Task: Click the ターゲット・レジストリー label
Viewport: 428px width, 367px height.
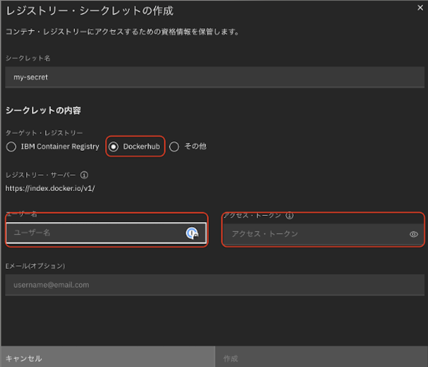Action: (44, 133)
